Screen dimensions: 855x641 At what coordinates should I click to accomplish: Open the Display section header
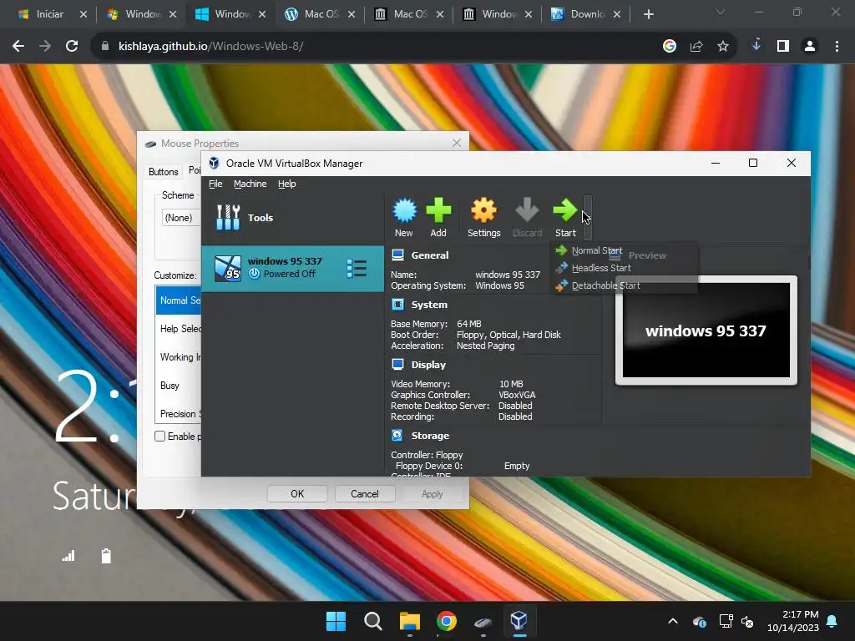click(428, 365)
